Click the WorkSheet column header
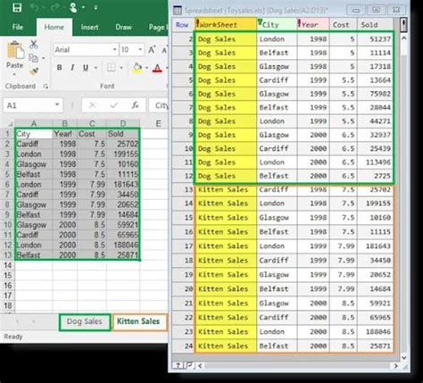Screen dimensions: 423x383 [x=226, y=25]
